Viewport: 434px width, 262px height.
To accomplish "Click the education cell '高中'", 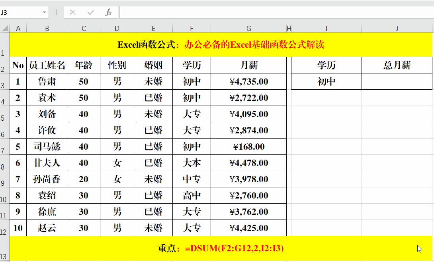I will (x=192, y=195).
